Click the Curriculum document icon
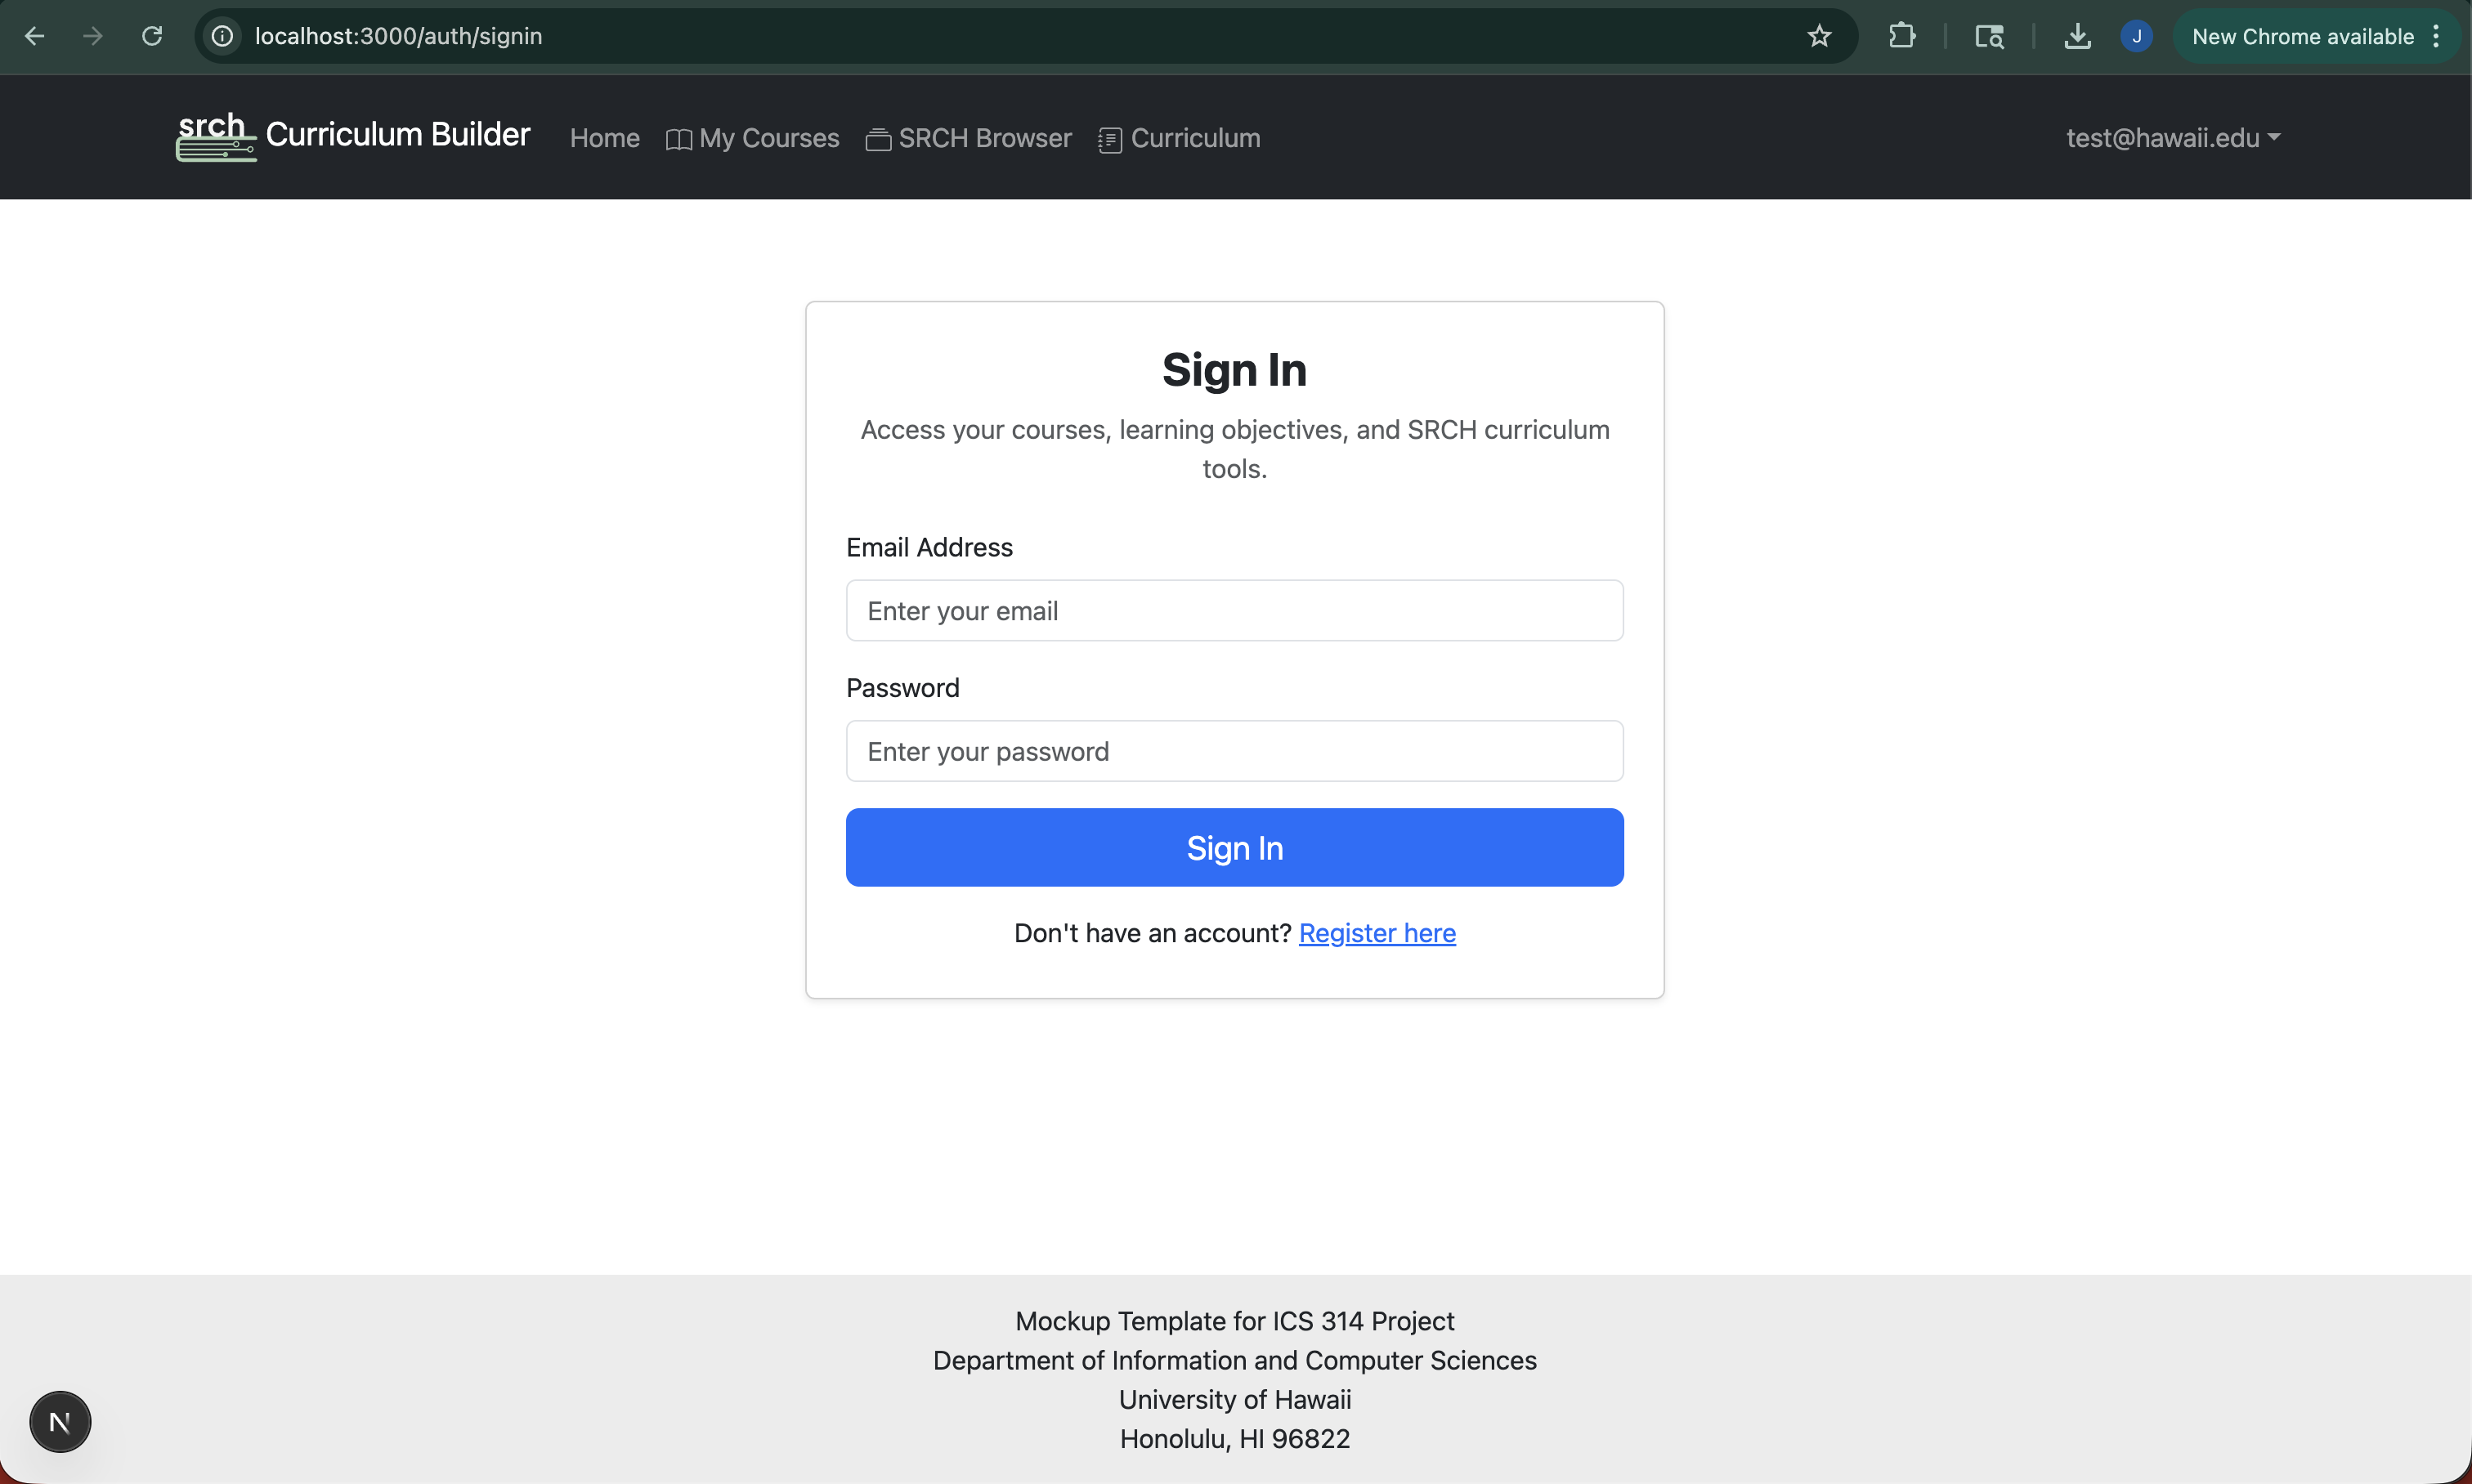Viewport: 2472px width, 1484px height. click(1108, 140)
